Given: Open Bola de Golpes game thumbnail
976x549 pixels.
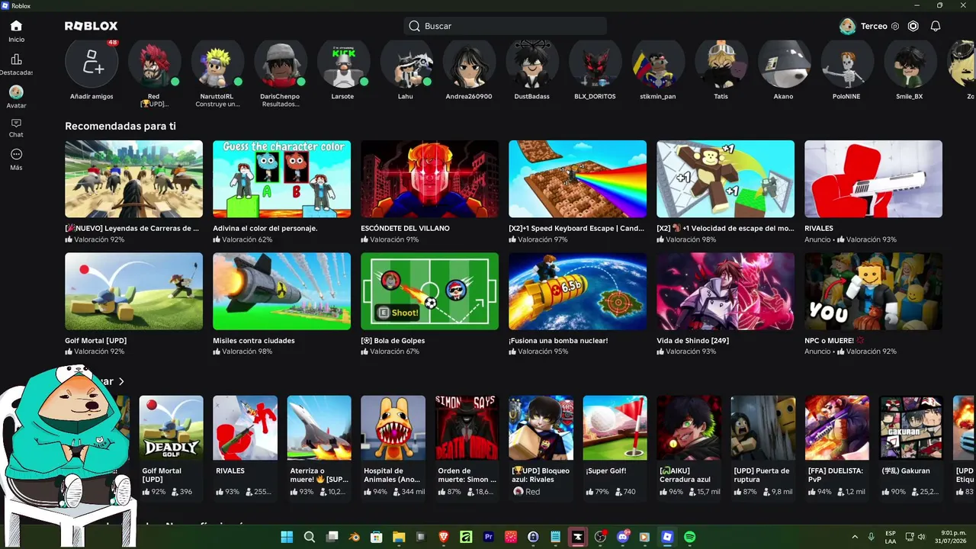Looking at the screenshot, I should [429, 291].
